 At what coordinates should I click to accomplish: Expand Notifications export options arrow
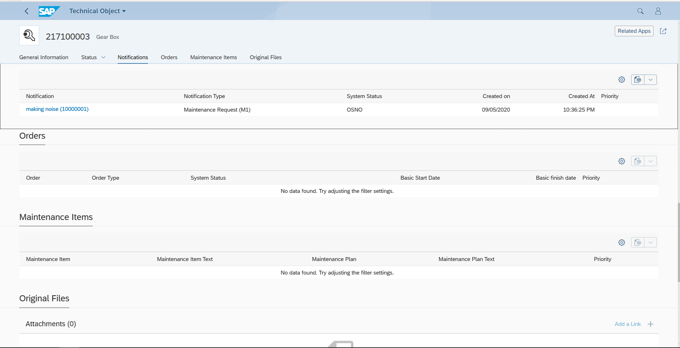tap(650, 80)
